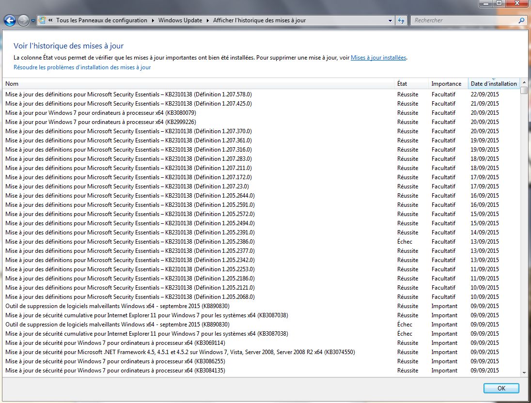
Task: Focus the Rechercher search field
Action: pyautogui.click(x=464, y=20)
